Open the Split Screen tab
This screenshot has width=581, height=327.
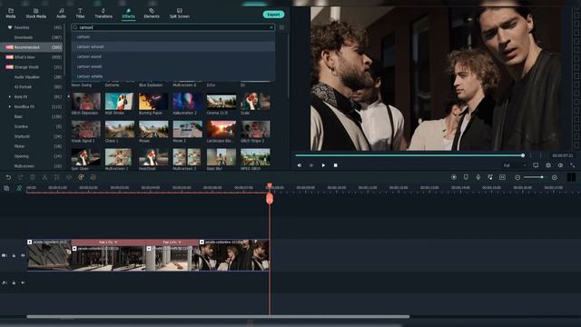(x=180, y=14)
